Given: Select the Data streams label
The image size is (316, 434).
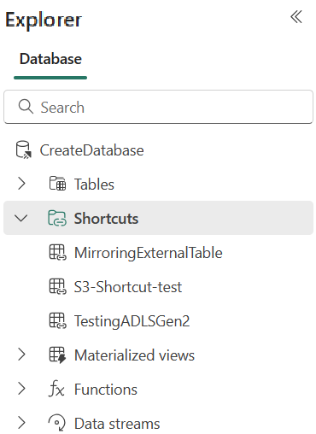Looking at the screenshot, I should [x=117, y=424].
